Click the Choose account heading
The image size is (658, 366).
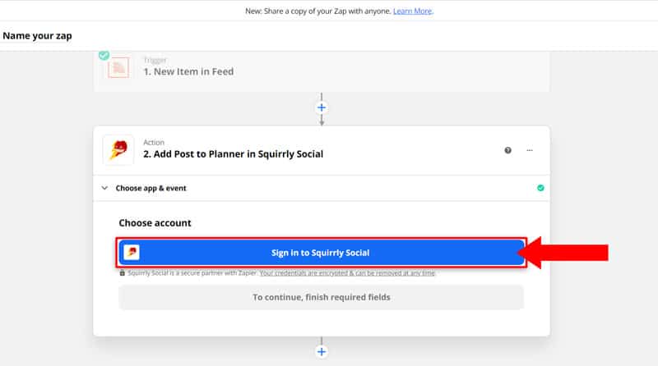(x=155, y=223)
